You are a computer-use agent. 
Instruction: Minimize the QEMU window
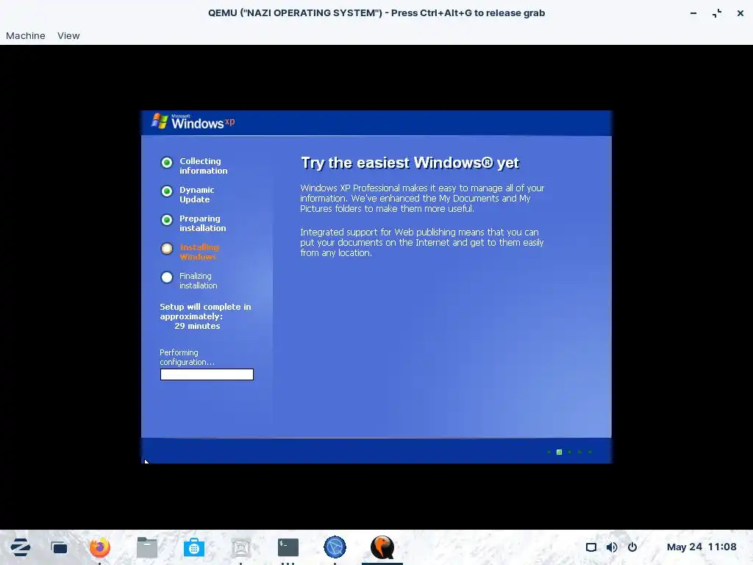click(x=693, y=13)
